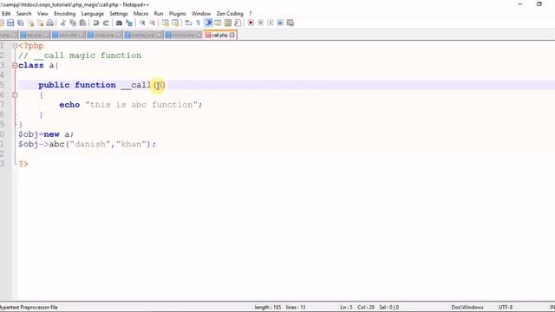The height and width of the screenshot is (312, 555).
Task: Minimize the Notepad++ window
Action: pyautogui.click(x=520, y=4)
